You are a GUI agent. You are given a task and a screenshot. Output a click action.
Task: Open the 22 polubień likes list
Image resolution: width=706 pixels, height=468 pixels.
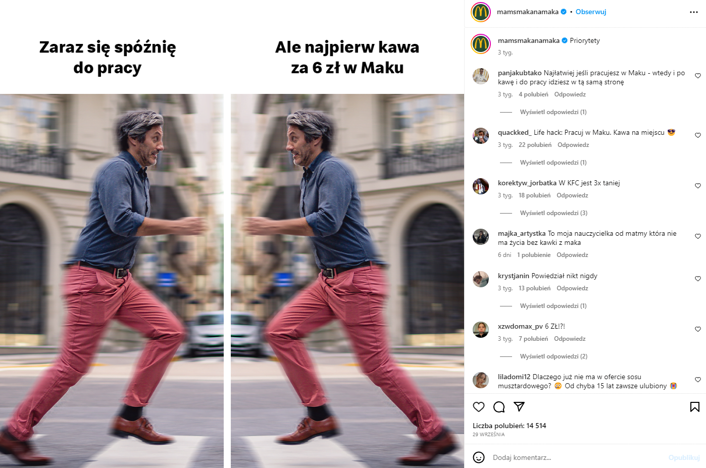point(535,145)
